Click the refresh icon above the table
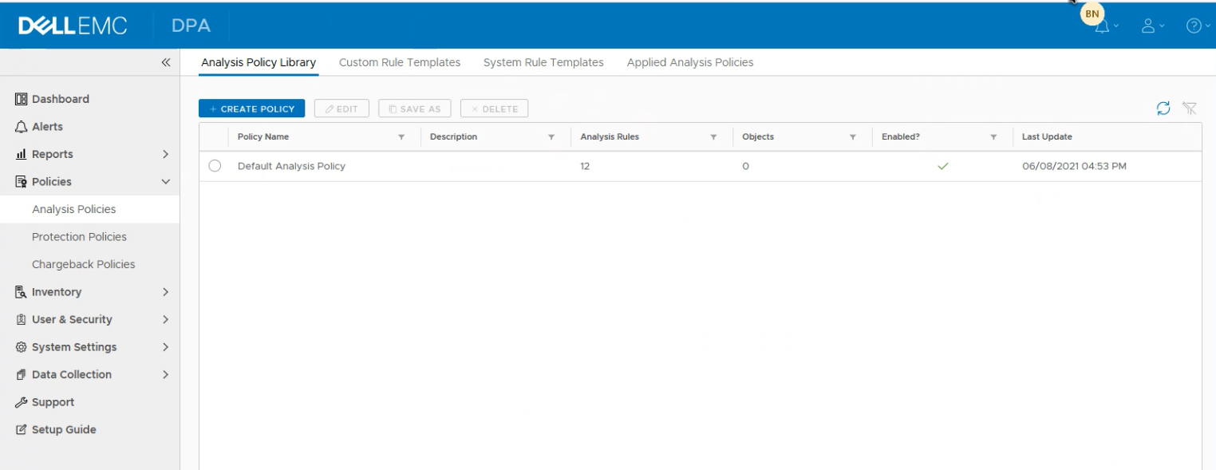The width and height of the screenshot is (1216, 470). tap(1163, 109)
